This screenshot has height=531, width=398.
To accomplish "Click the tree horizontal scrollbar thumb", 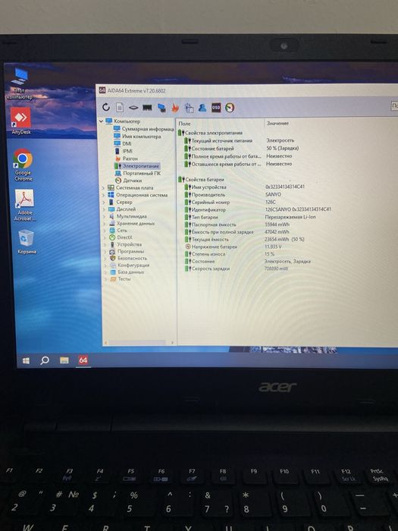I will (x=137, y=343).
